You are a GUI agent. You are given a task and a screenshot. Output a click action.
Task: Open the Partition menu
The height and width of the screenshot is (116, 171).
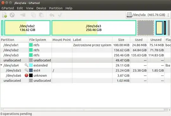56,8
